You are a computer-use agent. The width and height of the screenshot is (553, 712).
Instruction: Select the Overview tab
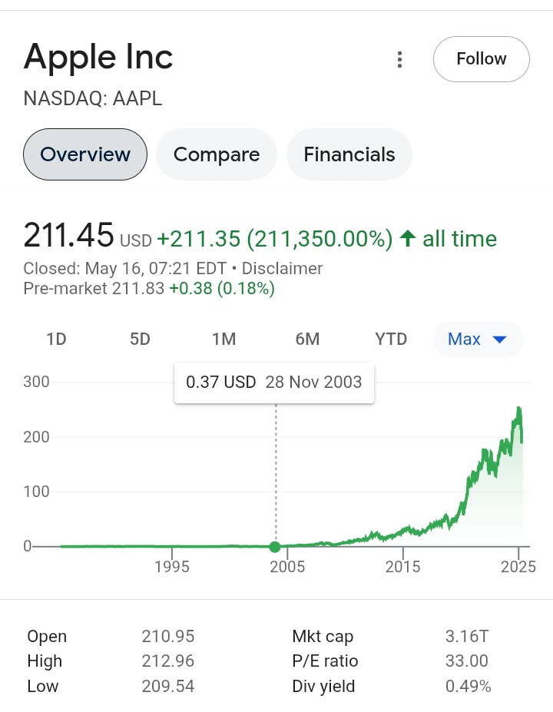coord(85,154)
